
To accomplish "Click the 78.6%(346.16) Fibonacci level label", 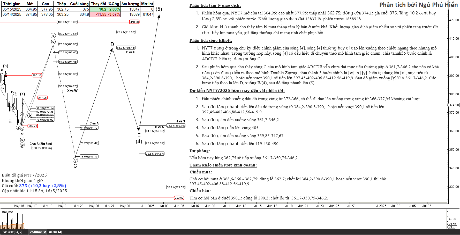I will pyautogui.click(x=89, y=157).
